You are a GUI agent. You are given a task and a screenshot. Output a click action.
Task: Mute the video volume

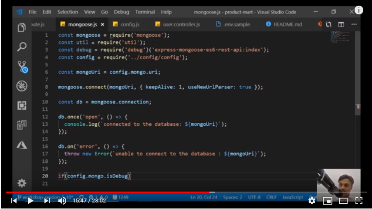(x=62, y=201)
